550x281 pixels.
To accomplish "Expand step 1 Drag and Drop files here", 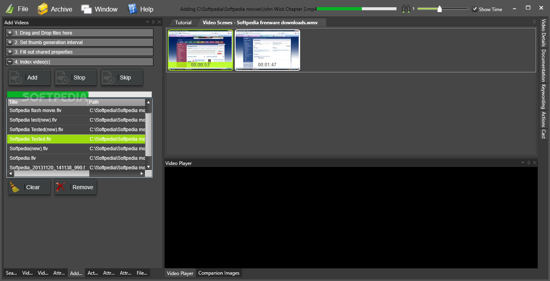I will pos(79,33).
